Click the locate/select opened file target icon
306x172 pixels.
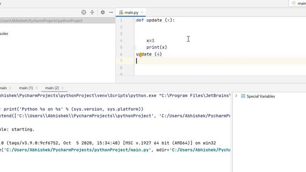point(84,12)
